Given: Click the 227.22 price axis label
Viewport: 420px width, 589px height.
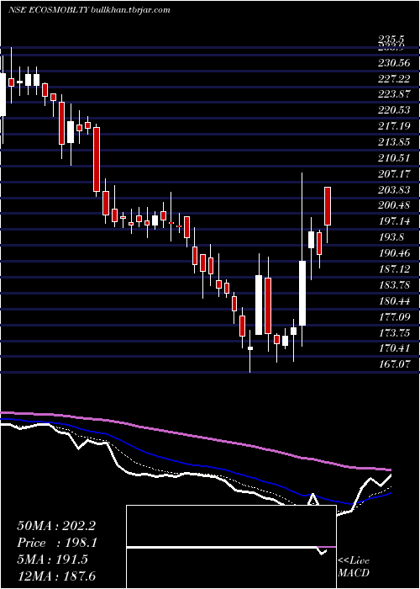Looking at the screenshot, I should click(393, 79).
